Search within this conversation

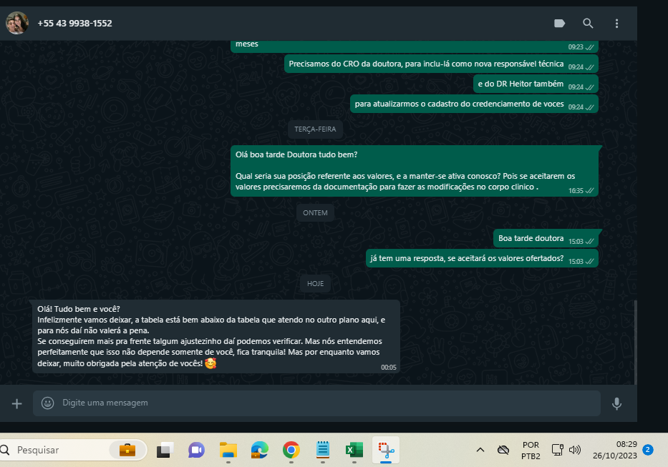pos(588,24)
